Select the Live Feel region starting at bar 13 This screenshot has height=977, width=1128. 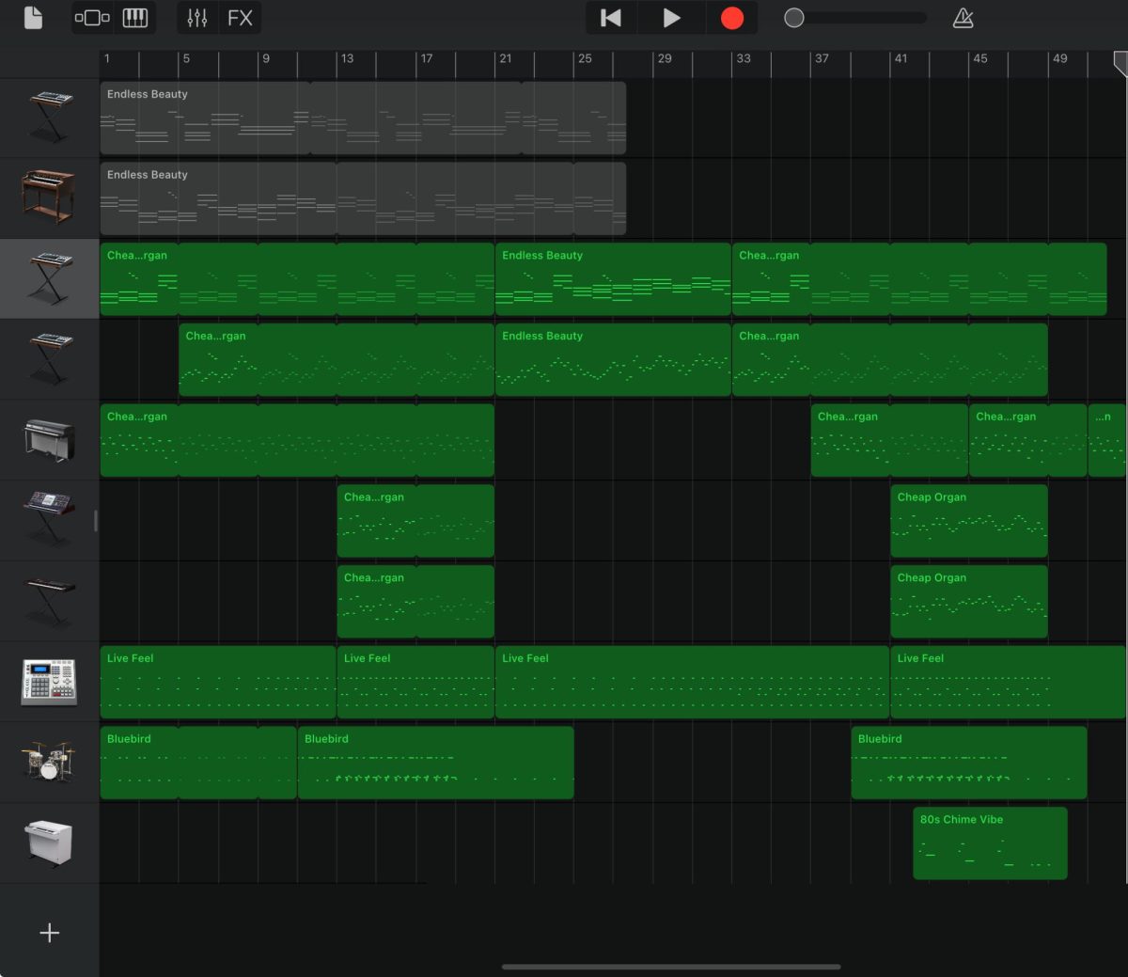click(415, 683)
